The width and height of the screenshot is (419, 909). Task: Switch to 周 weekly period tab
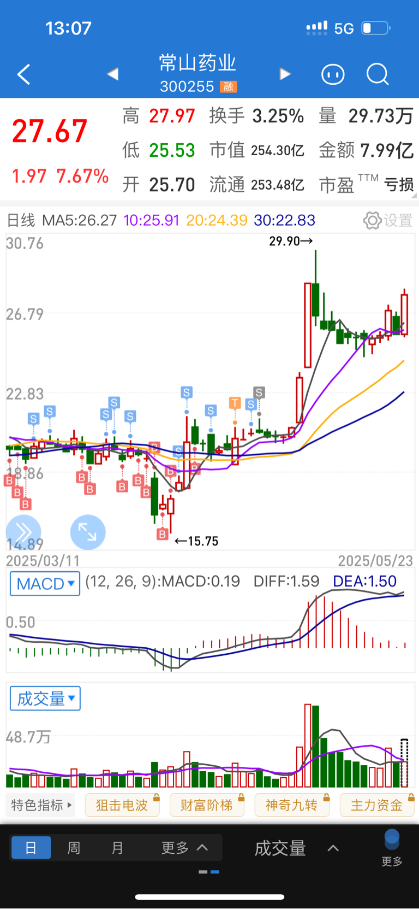click(x=74, y=848)
